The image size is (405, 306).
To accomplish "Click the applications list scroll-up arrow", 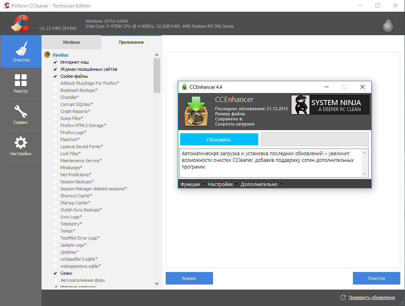I will pos(157,55).
